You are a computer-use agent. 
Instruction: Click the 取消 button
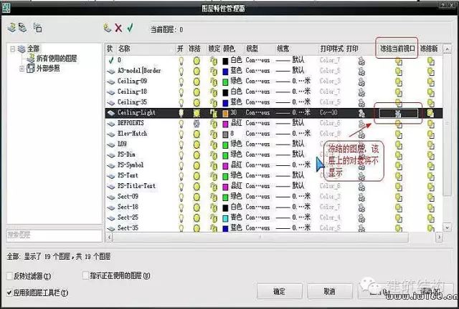330,291
